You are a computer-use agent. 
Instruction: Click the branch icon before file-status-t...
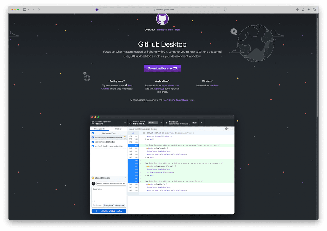click(x=130, y=122)
